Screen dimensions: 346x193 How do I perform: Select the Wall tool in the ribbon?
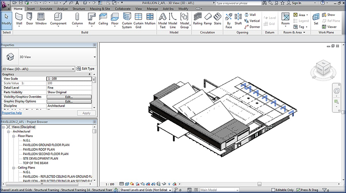pos(19,18)
